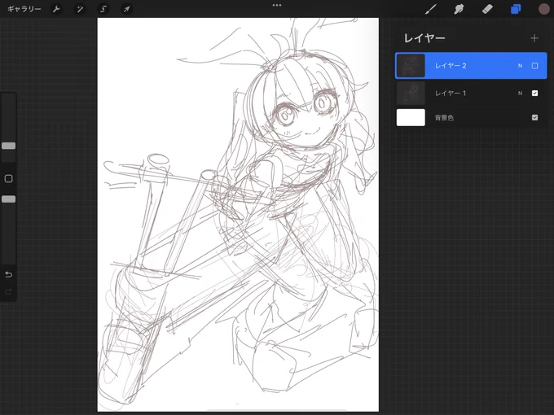Image resolution: width=554 pixels, height=415 pixels.
Task: Open the 背景色 background color row
Action: pyautogui.click(x=471, y=117)
